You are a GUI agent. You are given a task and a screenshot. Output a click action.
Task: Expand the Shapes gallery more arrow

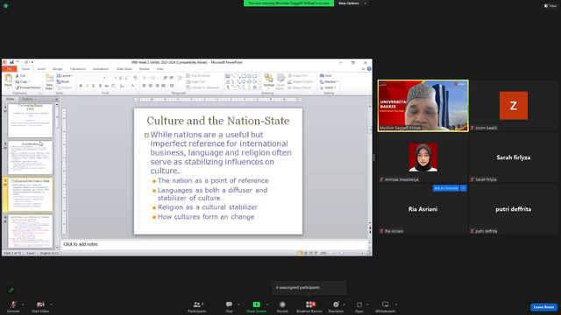259,87
